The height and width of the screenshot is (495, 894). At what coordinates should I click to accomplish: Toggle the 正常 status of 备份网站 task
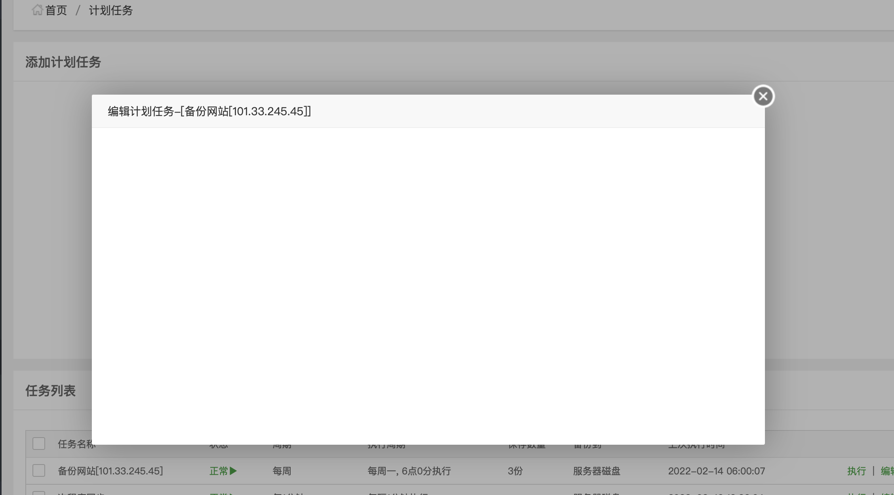click(219, 471)
